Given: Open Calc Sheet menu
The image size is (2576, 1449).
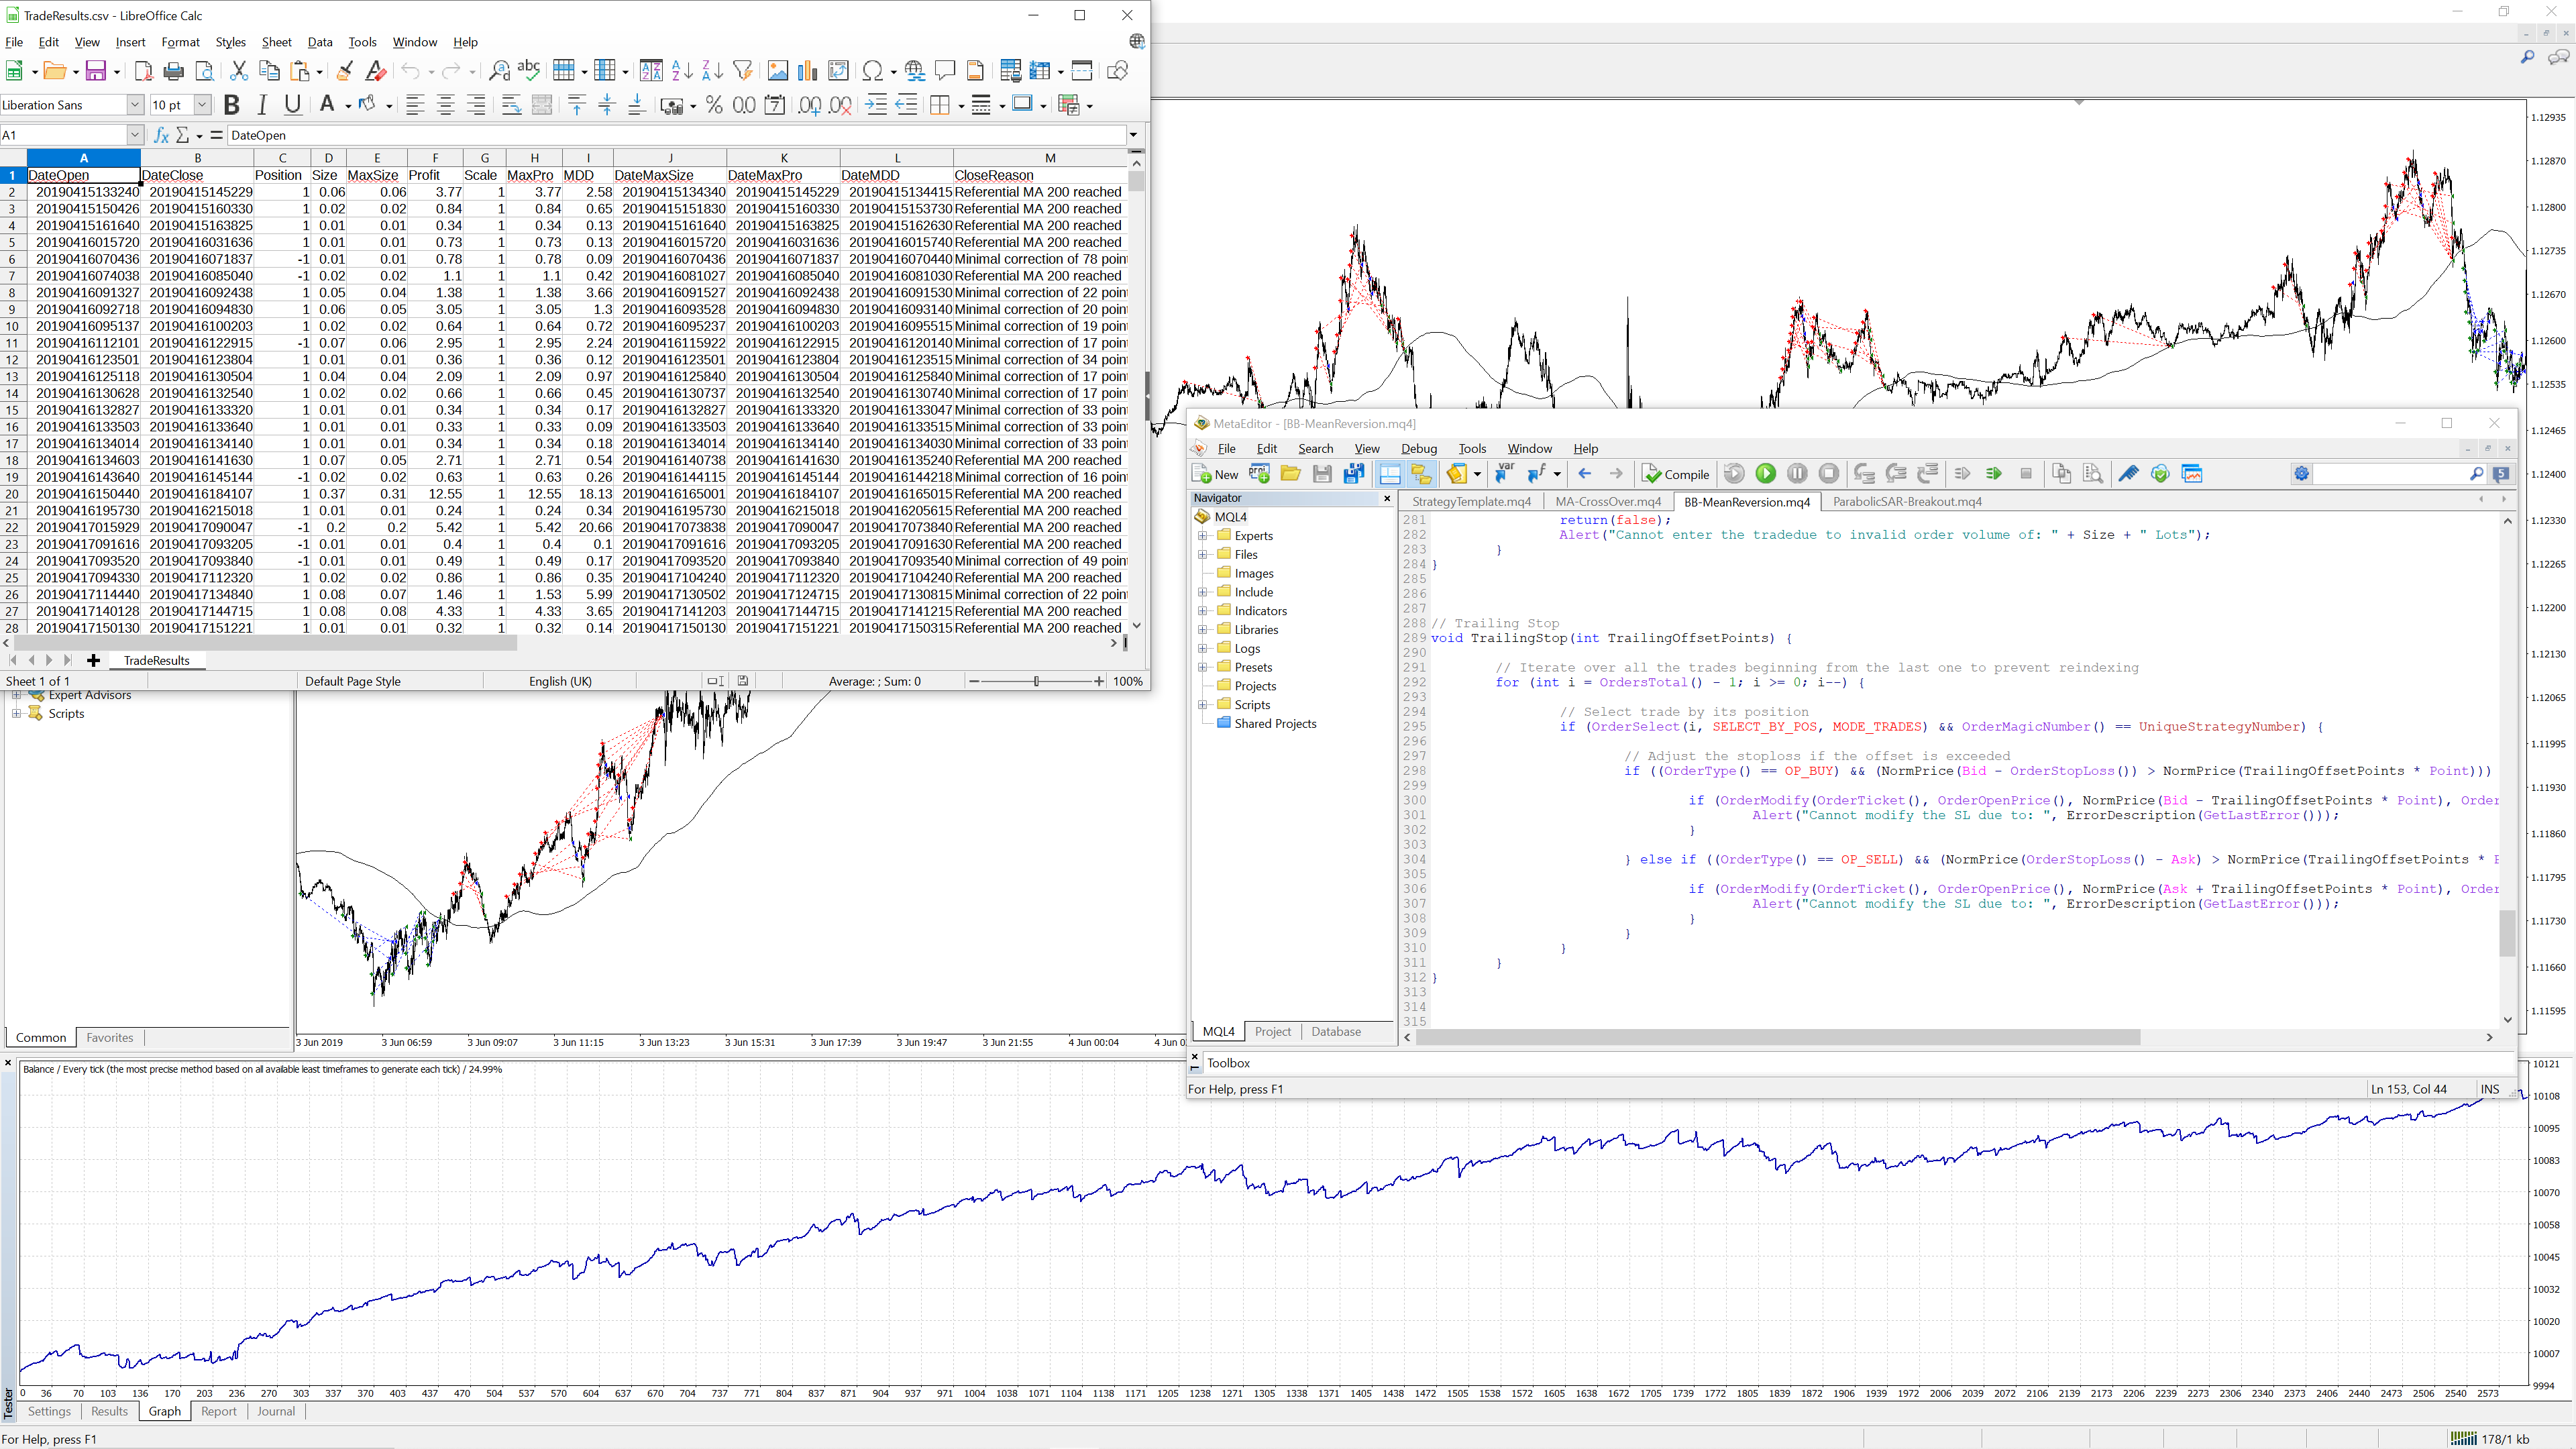Looking at the screenshot, I should click(276, 42).
